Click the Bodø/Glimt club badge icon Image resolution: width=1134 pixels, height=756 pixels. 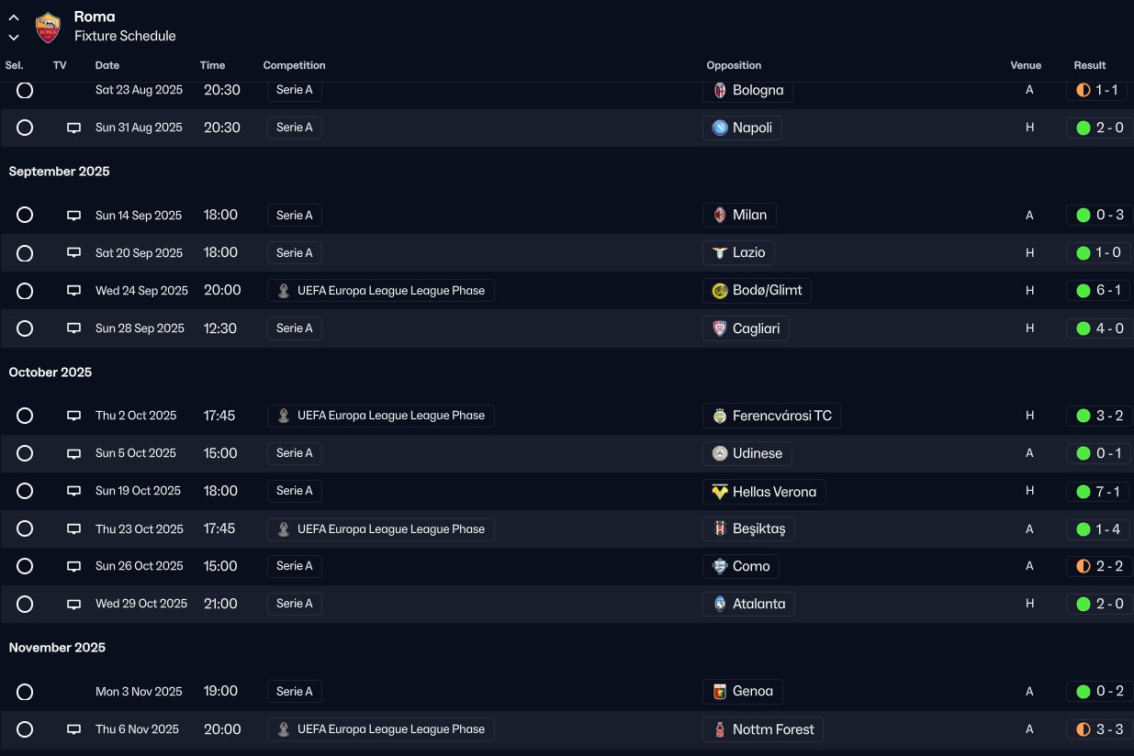click(720, 291)
